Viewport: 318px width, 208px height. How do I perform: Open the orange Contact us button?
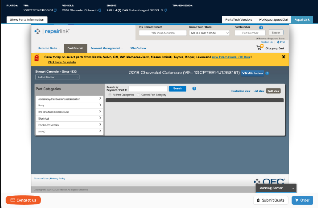pyautogui.click(x=23, y=200)
